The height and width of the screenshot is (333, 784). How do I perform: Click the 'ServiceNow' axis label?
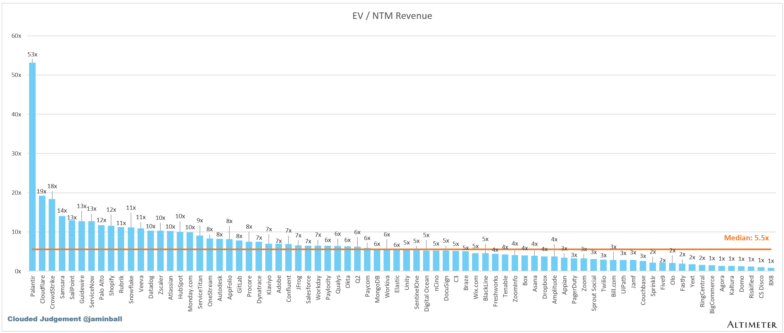click(x=91, y=292)
